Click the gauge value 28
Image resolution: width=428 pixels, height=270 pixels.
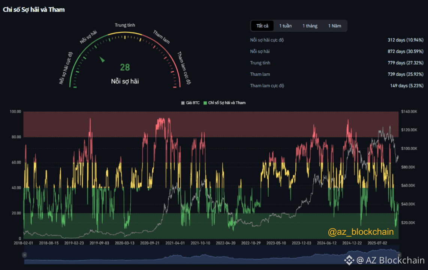pos(125,67)
